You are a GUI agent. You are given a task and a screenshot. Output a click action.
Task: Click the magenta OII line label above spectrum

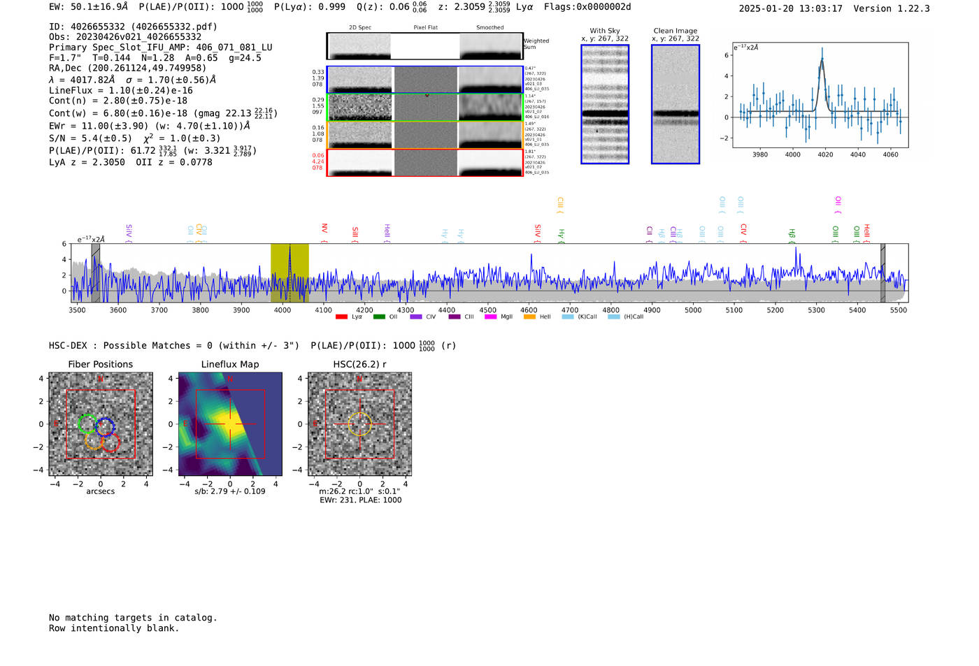pos(838,204)
